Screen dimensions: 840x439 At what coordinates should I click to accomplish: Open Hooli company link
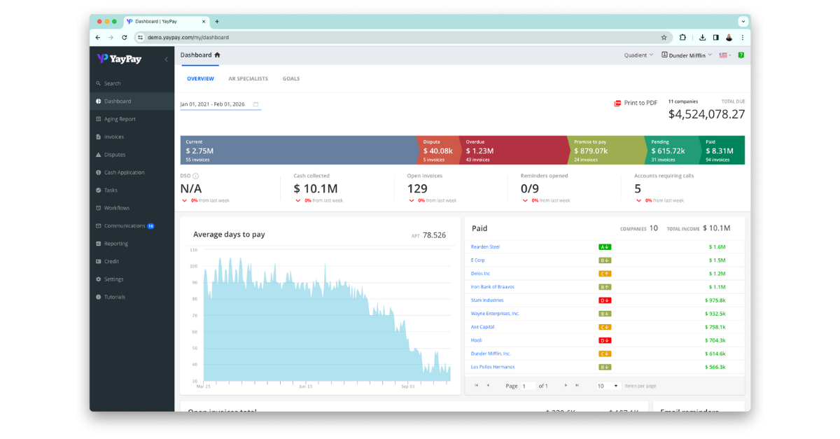pos(476,340)
